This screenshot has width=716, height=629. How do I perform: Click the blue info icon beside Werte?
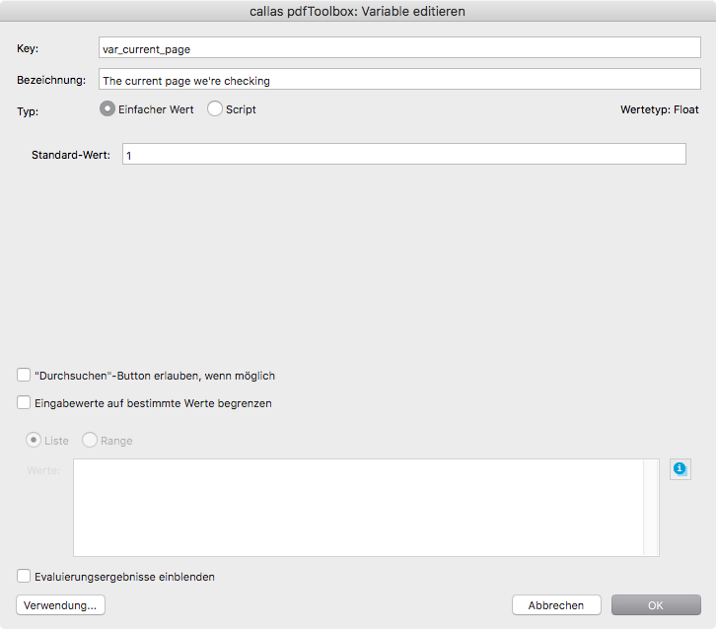point(680,468)
